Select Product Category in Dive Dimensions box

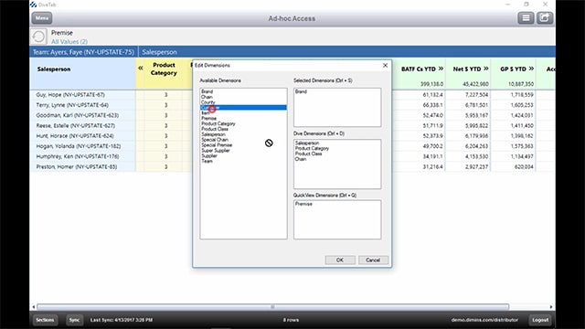312,148
